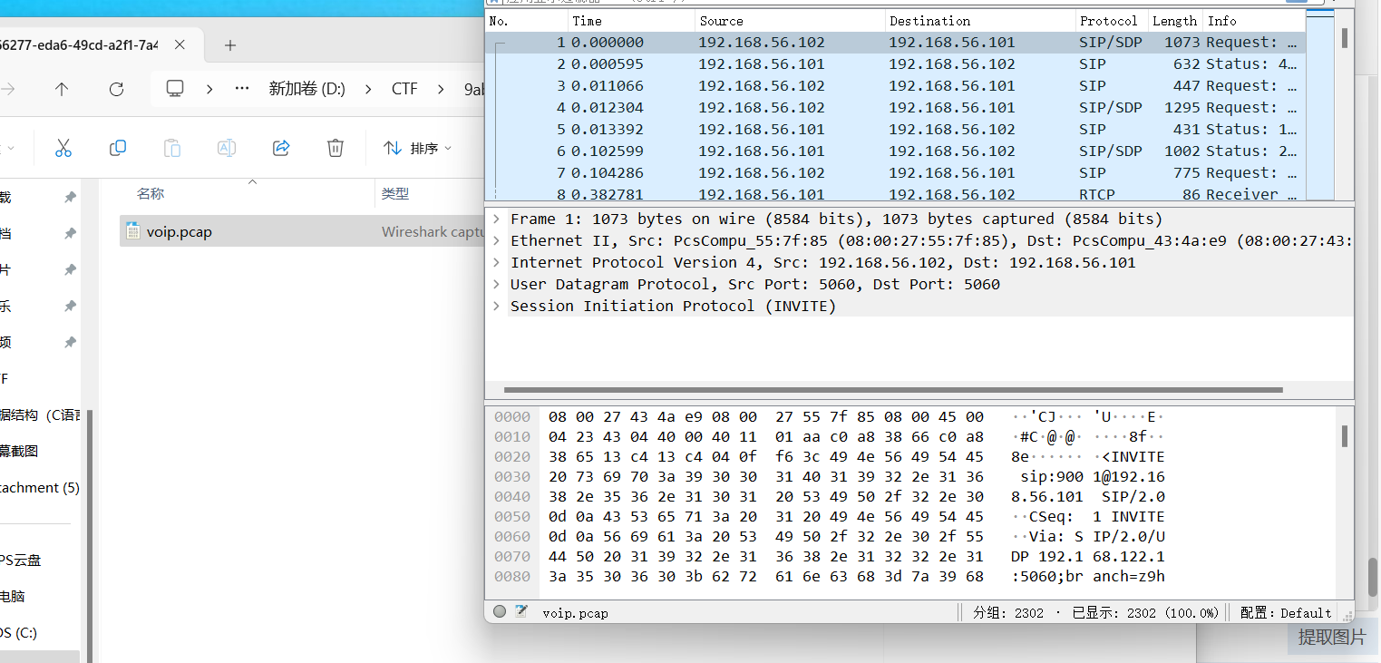Image resolution: width=1381 pixels, height=663 pixels.
Task: Navigate to 新加卷 (D:) breadcrumb
Action: click(x=306, y=89)
